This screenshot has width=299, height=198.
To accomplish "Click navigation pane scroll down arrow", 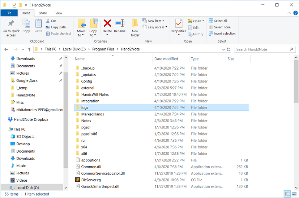I will click(x=66, y=188).
